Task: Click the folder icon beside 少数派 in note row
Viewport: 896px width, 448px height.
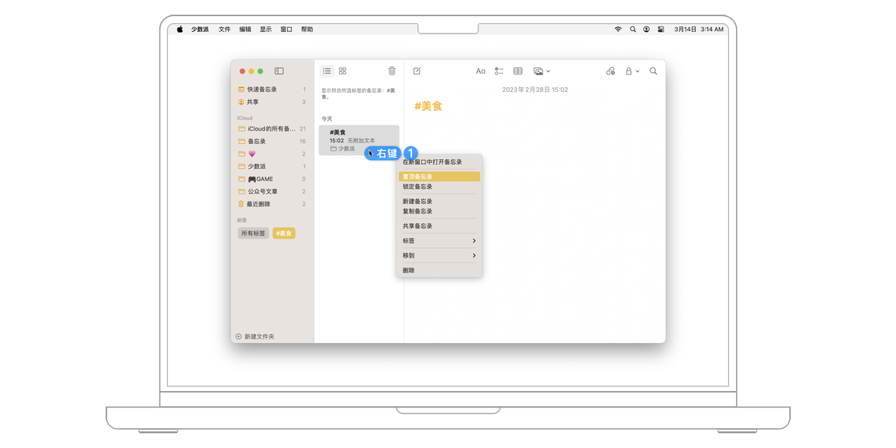Action: click(333, 149)
